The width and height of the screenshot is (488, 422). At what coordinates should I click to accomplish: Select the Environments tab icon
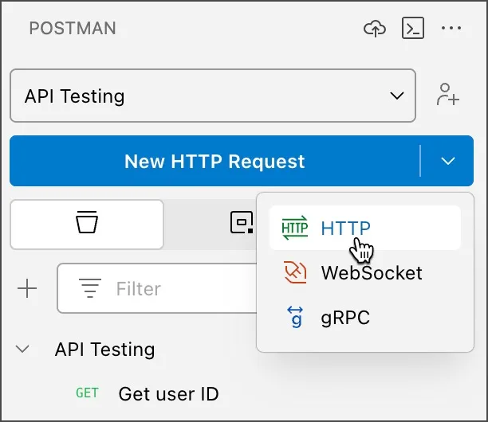point(242,222)
